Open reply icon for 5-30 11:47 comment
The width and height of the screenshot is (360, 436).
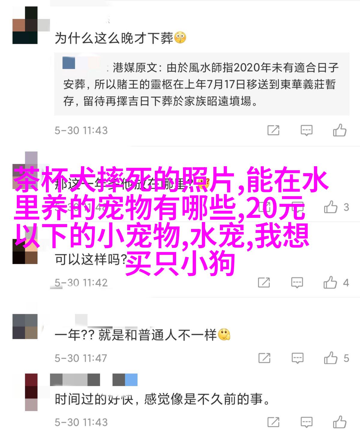[297, 358]
